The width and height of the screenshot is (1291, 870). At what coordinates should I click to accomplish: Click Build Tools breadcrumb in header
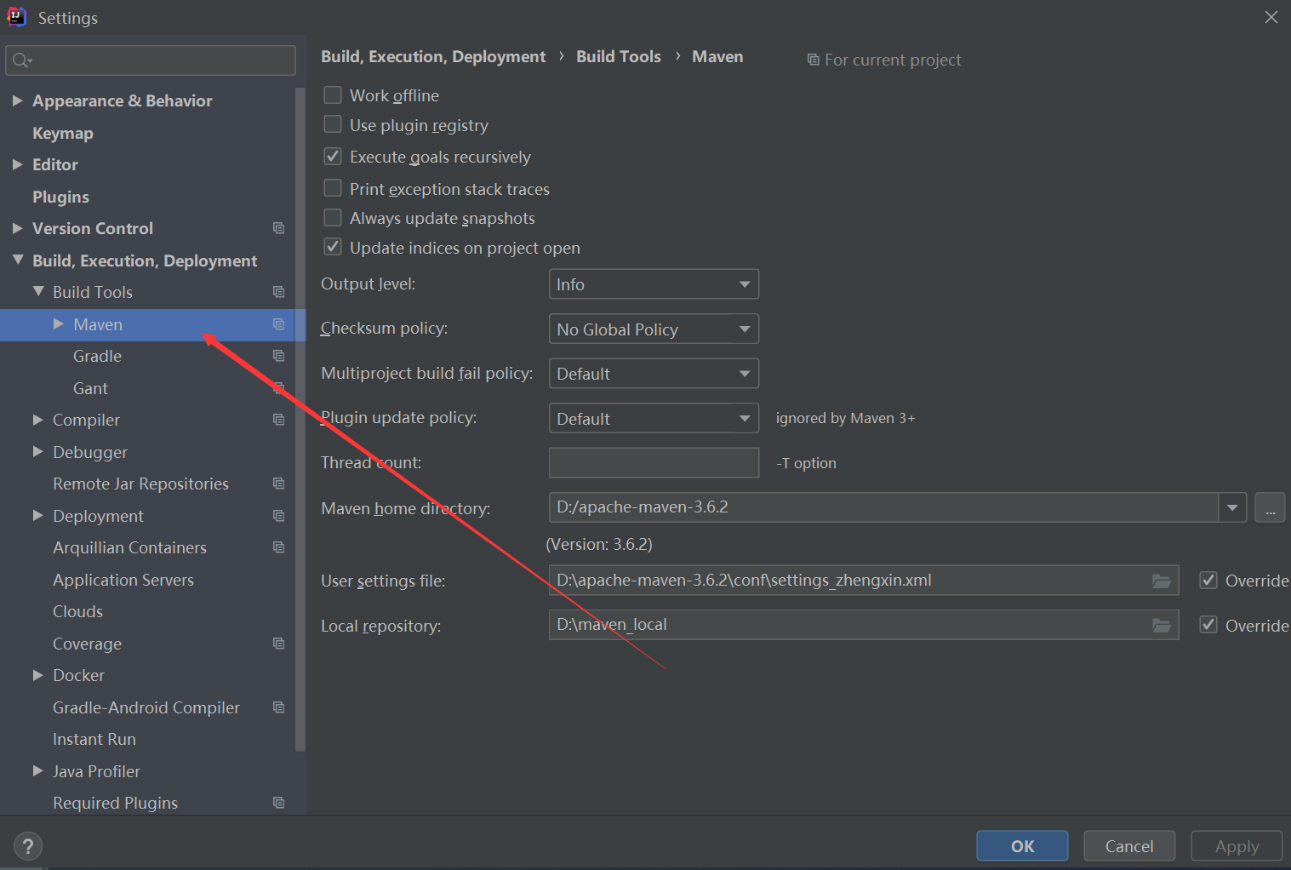coord(619,56)
